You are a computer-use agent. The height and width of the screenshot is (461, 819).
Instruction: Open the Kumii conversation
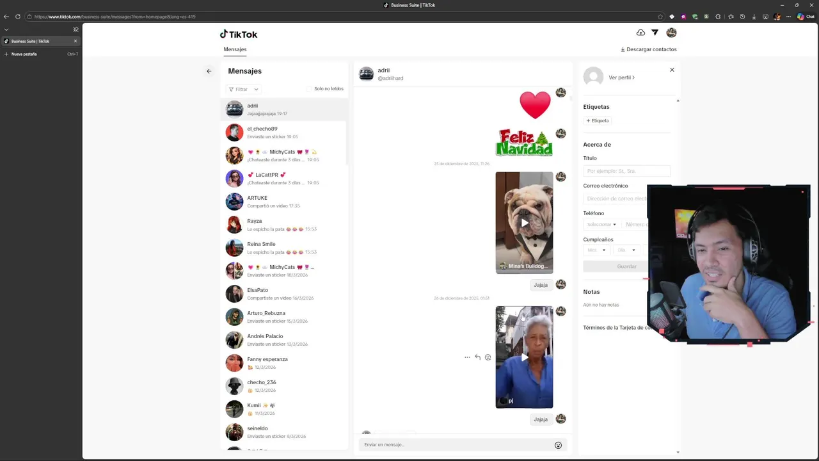pyautogui.click(x=285, y=409)
